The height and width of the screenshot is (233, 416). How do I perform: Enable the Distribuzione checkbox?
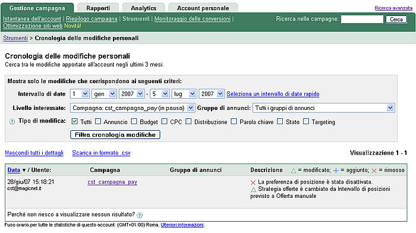pos(188,121)
